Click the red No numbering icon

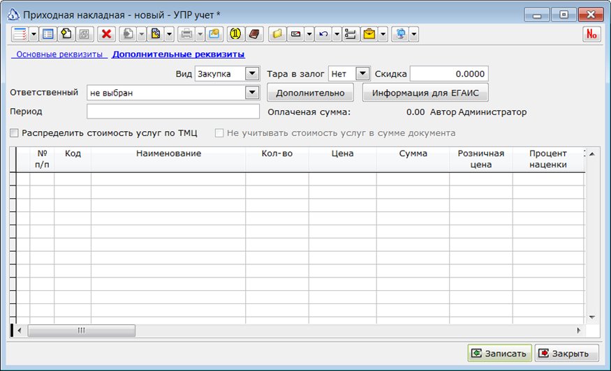591,34
